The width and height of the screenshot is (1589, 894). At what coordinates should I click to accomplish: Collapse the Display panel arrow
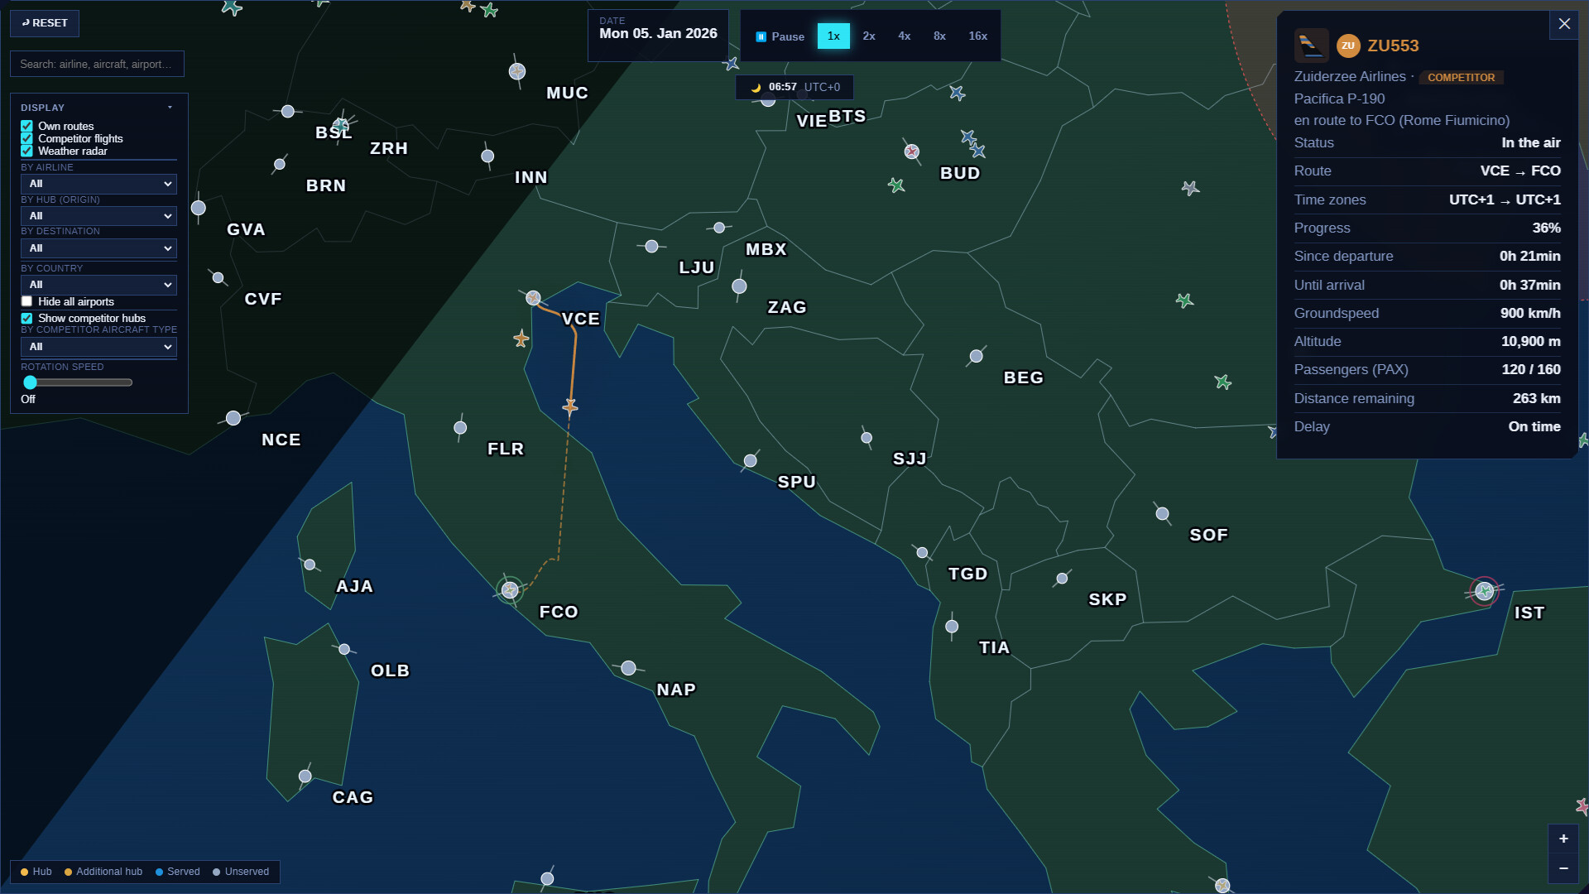coord(170,108)
